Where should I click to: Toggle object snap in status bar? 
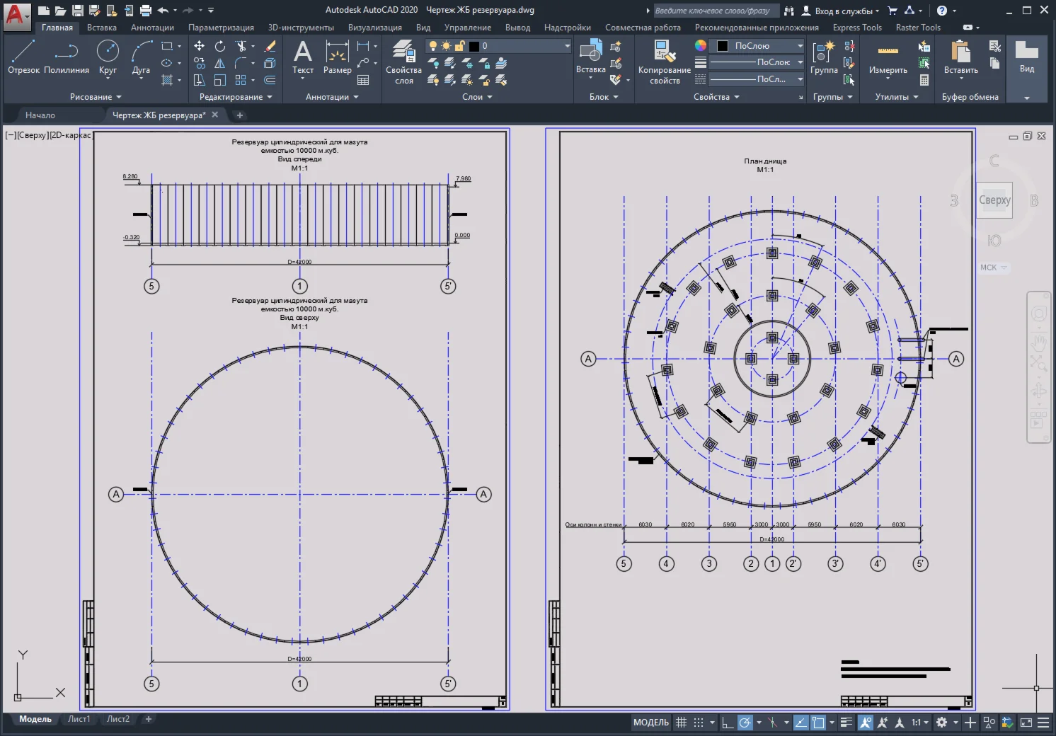point(818,723)
